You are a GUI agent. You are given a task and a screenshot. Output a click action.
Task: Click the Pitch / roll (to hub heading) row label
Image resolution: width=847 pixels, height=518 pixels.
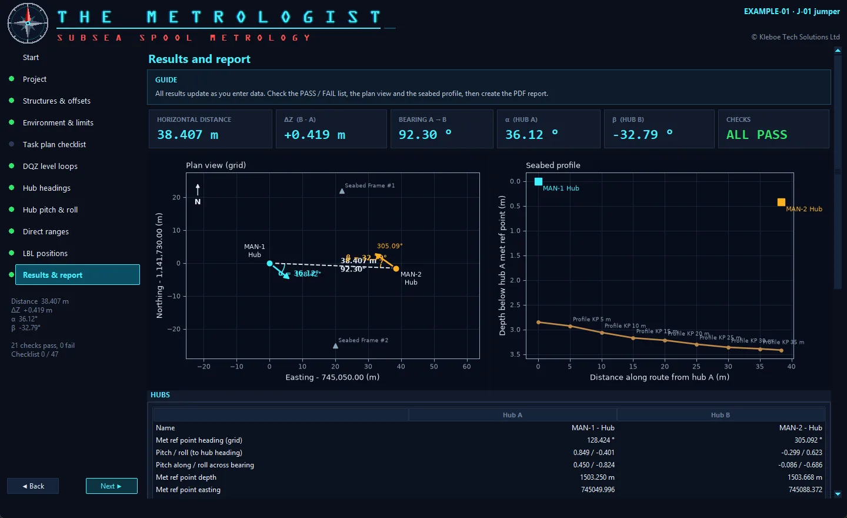pos(199,453)
